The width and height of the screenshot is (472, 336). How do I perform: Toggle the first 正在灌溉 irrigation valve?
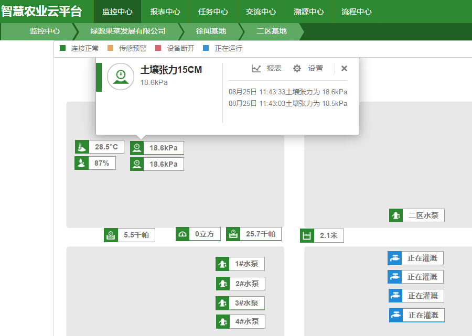click(x=394, y=258)
